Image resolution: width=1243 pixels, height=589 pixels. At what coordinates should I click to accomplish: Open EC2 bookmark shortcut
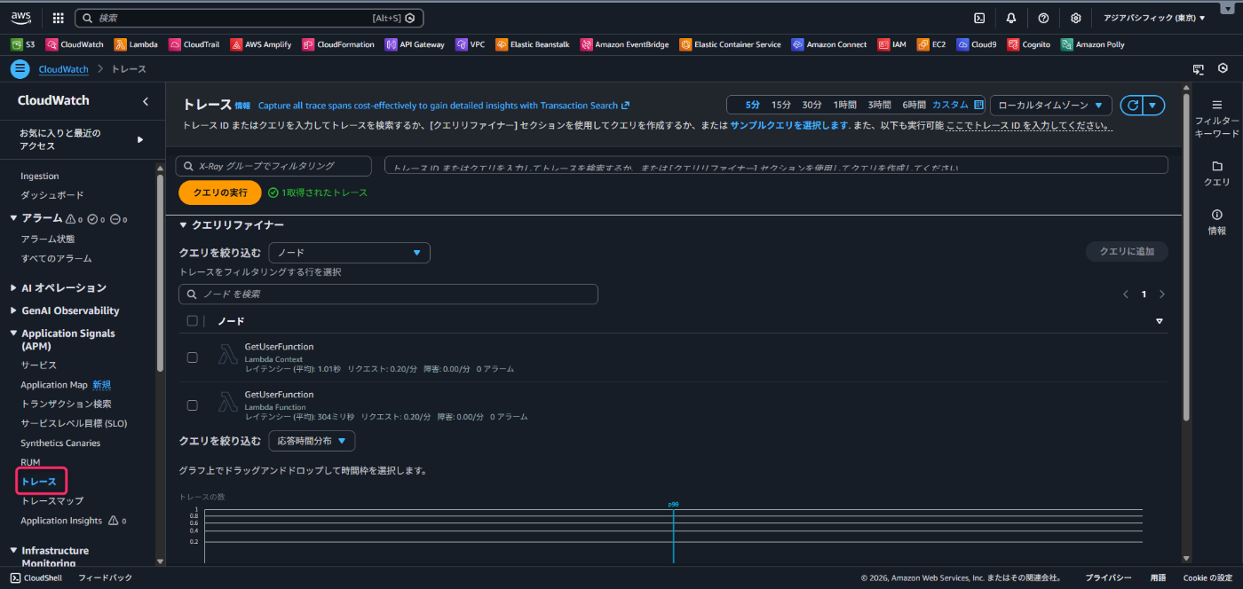[x=931, y=44]
